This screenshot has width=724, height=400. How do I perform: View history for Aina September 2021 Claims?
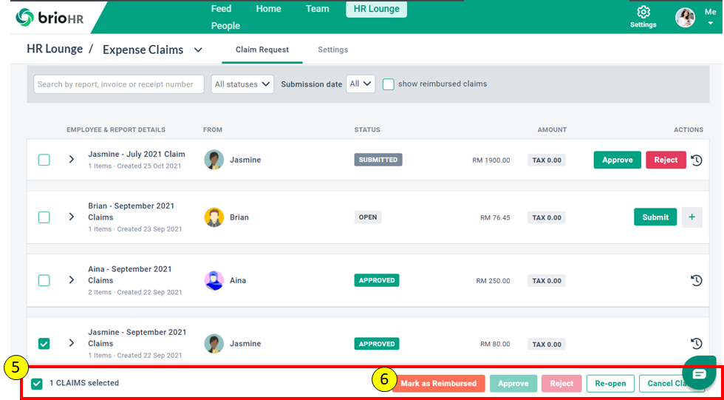click(696, 280)
